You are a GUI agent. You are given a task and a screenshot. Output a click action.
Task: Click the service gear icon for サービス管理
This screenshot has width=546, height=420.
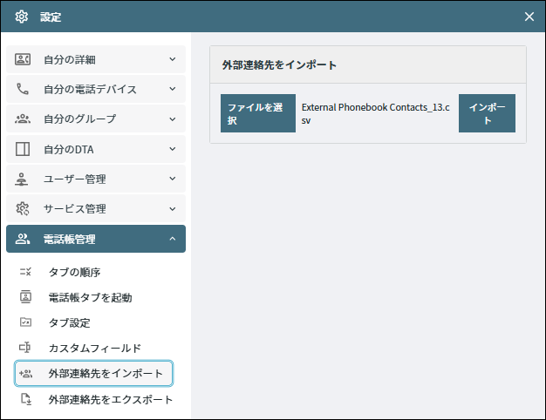click(23, 208)
